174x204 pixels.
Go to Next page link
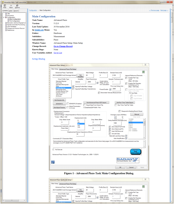164,10
